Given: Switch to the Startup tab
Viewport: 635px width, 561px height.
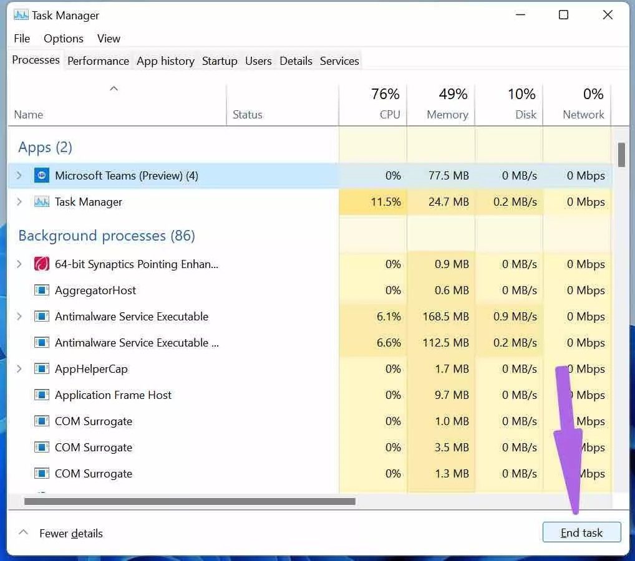Looking at the screenshot, I should [220, 61].
